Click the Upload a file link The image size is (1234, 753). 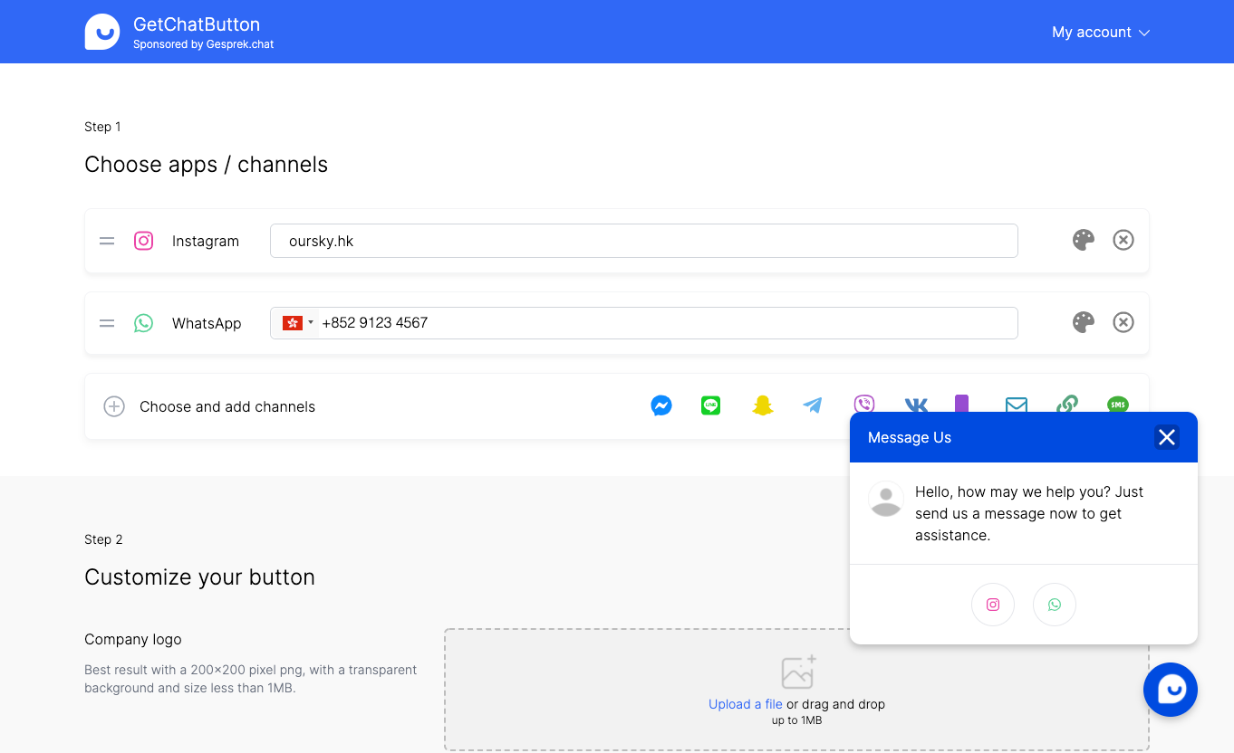point(745,703)
